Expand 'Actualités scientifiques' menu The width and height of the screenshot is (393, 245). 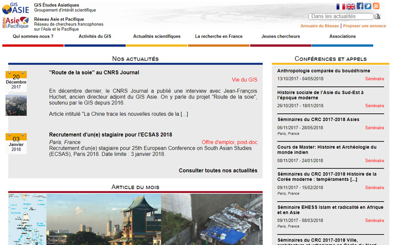(157, 36)
